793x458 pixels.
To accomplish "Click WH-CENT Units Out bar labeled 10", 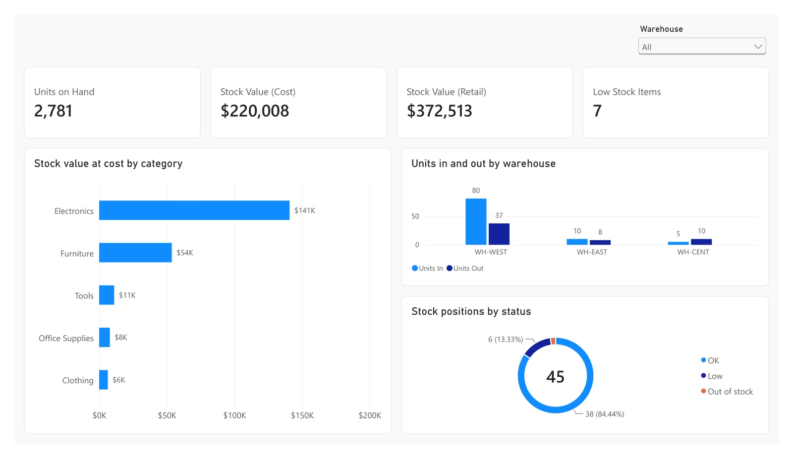I will 701,242.
